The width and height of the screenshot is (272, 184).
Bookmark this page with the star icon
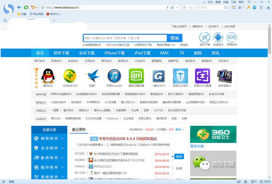[172, 8]
